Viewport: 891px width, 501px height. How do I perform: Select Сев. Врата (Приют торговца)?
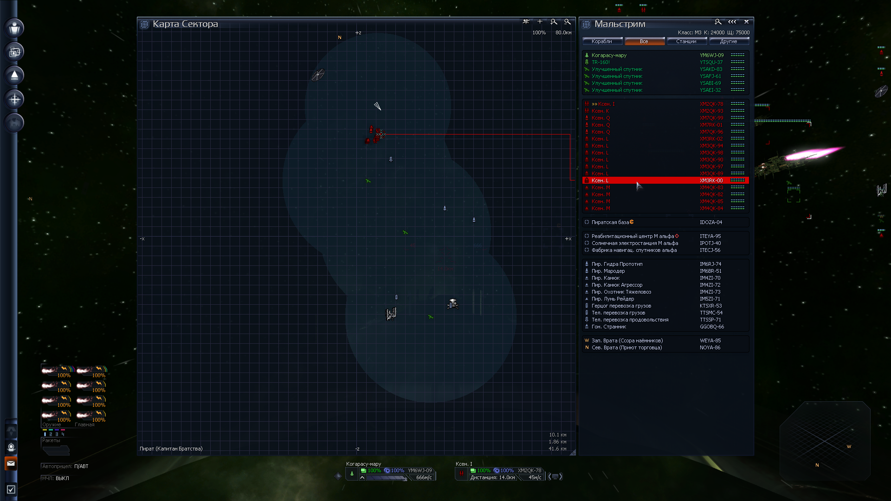click(x=665, y=347)
